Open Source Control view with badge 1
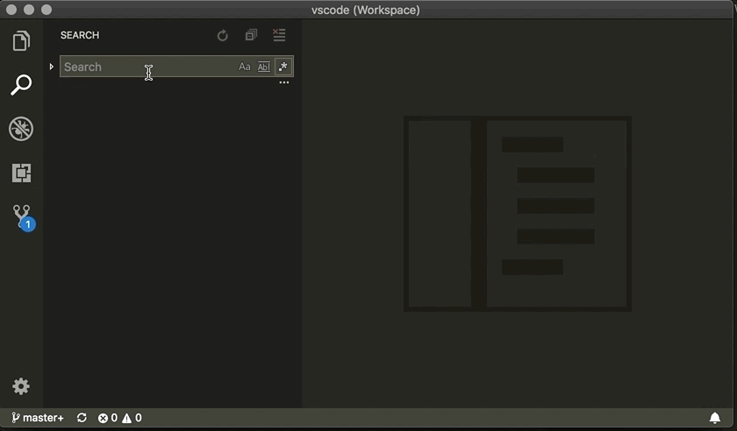Viewport: 737px width, 431px height. 21,215
